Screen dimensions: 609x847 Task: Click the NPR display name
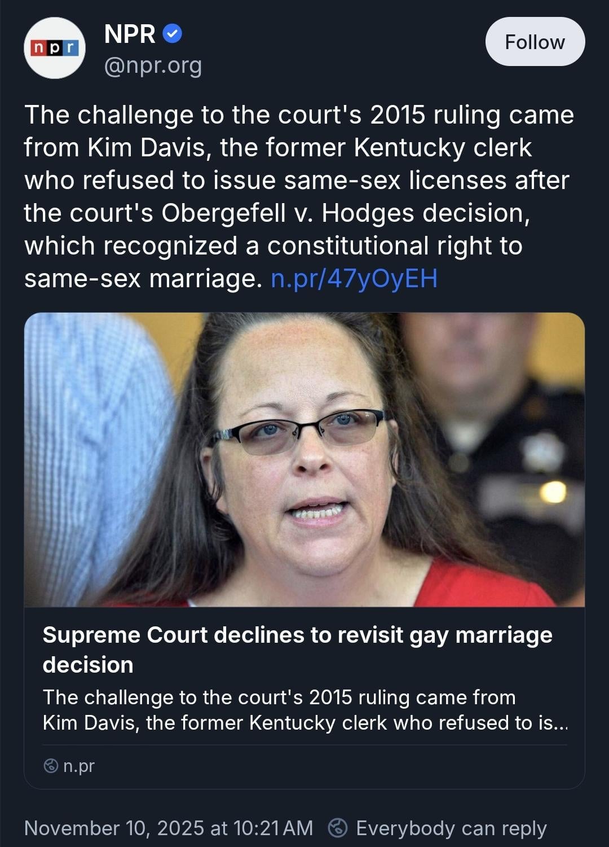(x=130, y=34)
